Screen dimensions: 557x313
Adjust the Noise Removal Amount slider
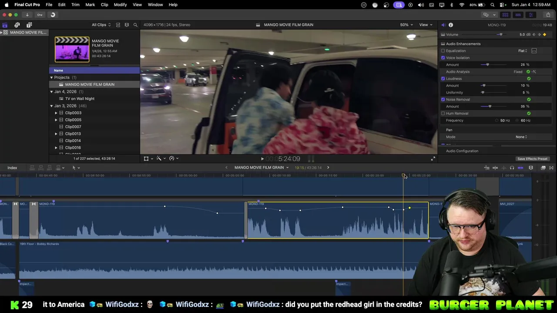[x=490, y=107]
